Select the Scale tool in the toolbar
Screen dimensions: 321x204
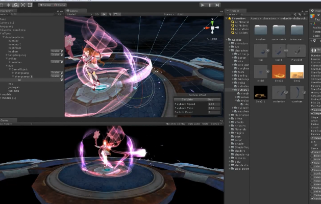(x=23, y=5)
